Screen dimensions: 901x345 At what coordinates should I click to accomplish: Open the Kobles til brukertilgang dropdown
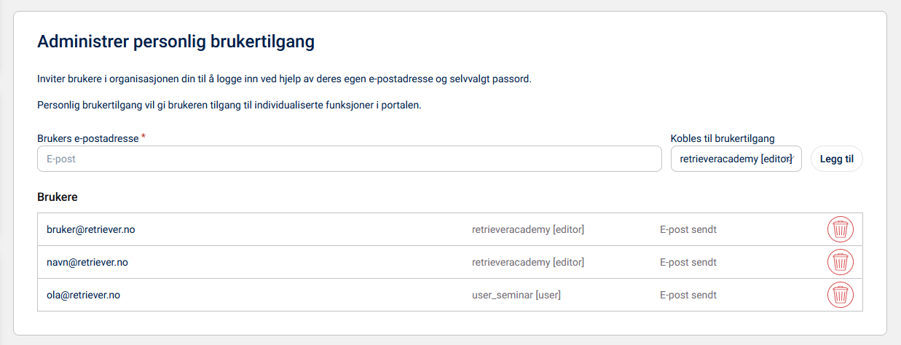736,159
